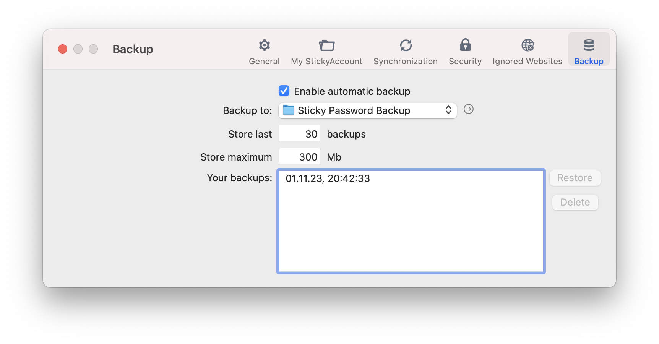Open My StickyAccount folder icon
This screenshot has width=659, height=344.
326,45
